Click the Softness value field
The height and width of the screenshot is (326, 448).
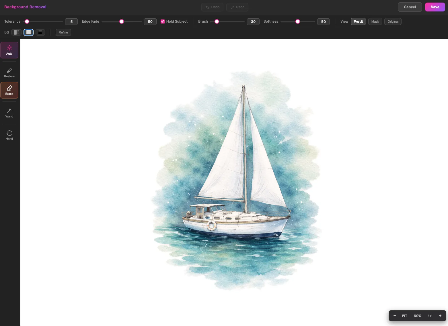click(x=324, y=21)
